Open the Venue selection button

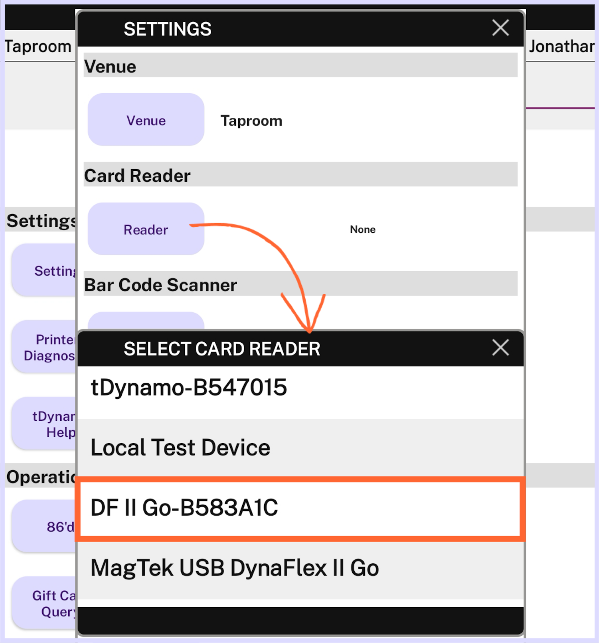pyautogui.click(x=146, y=120)
